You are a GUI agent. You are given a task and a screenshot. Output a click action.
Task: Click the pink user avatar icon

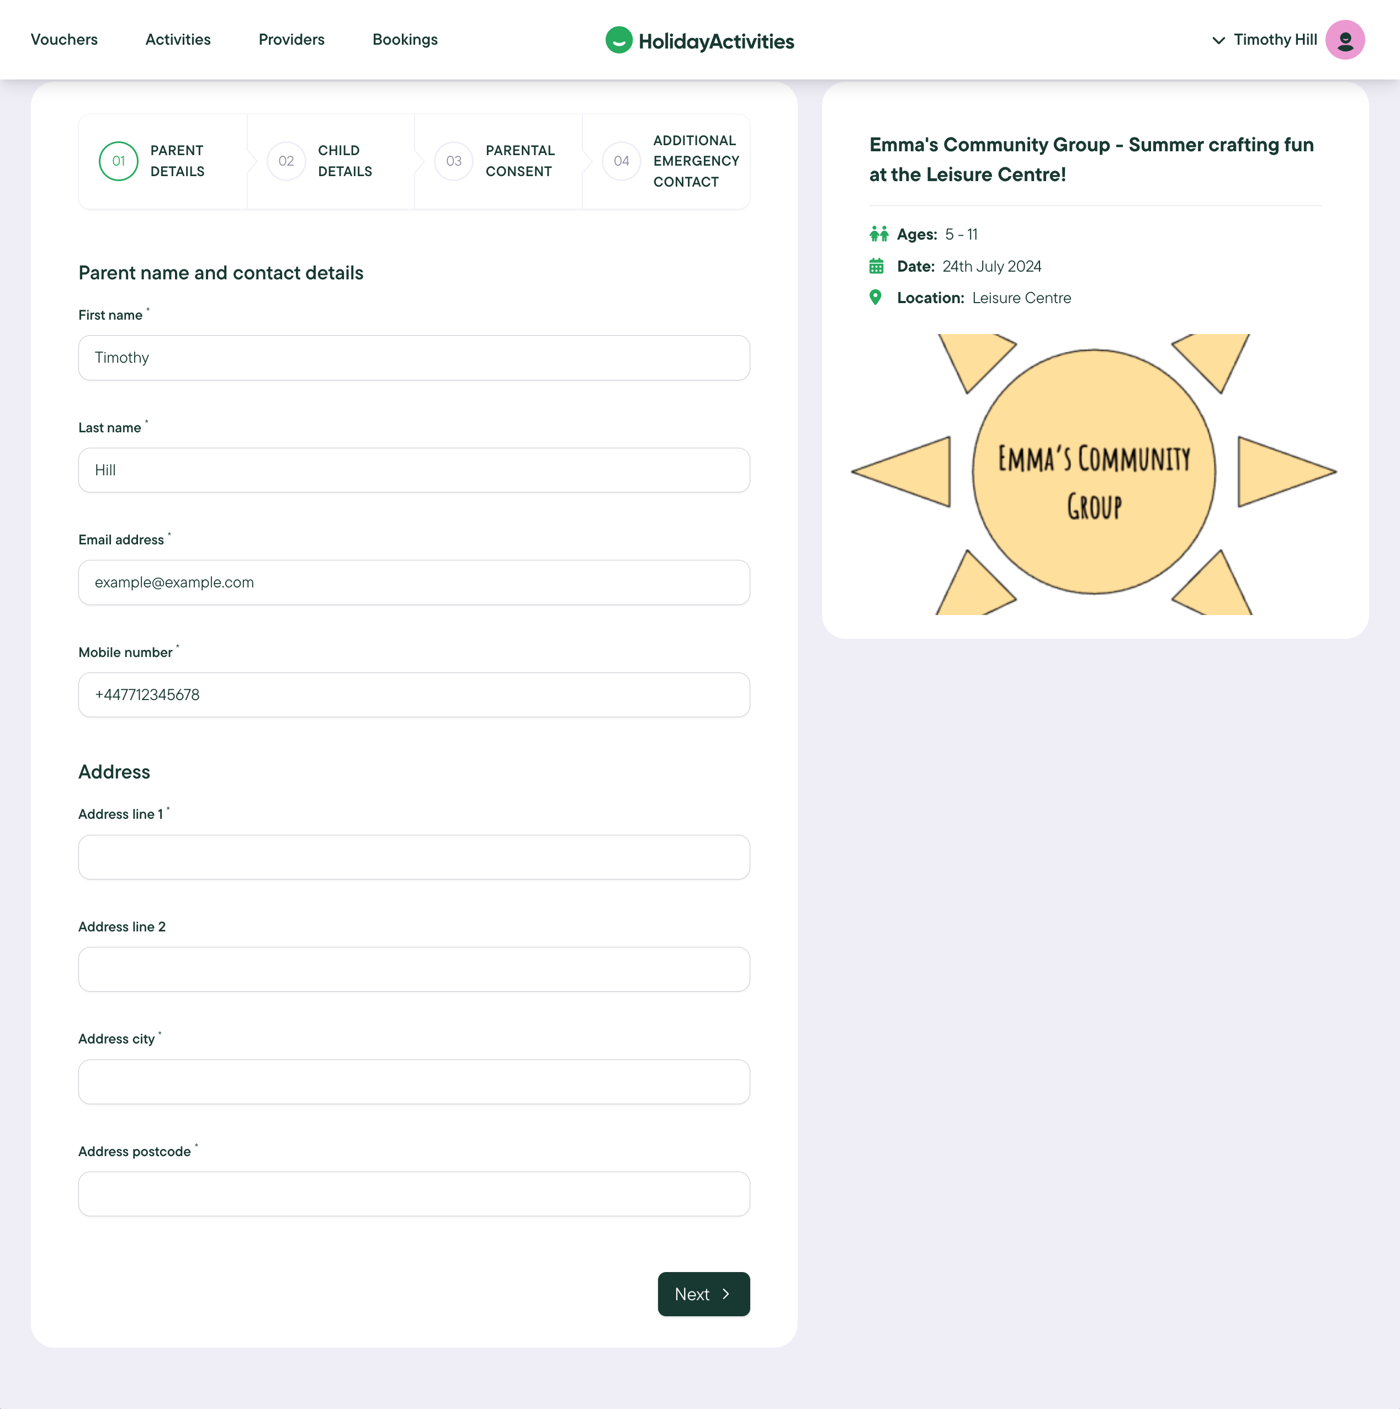[x=1345, y=40]
